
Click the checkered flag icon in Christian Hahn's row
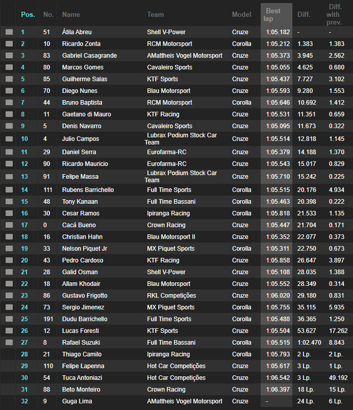[x=9, y=237]
